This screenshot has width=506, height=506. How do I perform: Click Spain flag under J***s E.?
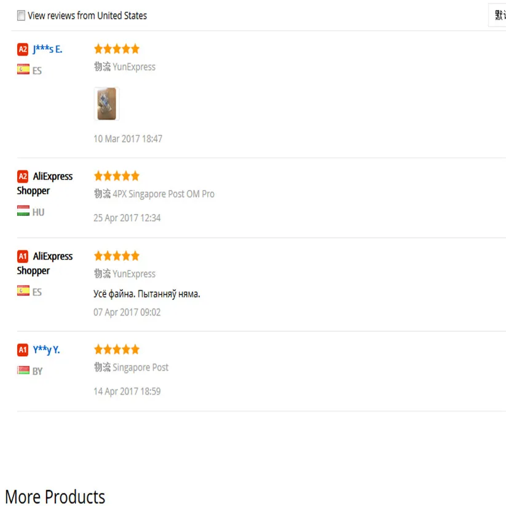pos(23,69)
